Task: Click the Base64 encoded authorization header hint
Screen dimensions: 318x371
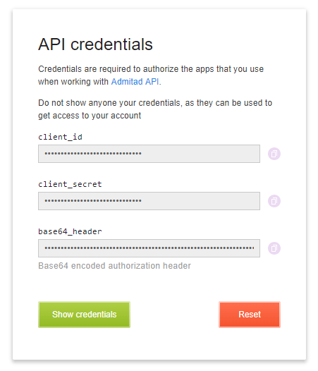Action: point(114,266)
